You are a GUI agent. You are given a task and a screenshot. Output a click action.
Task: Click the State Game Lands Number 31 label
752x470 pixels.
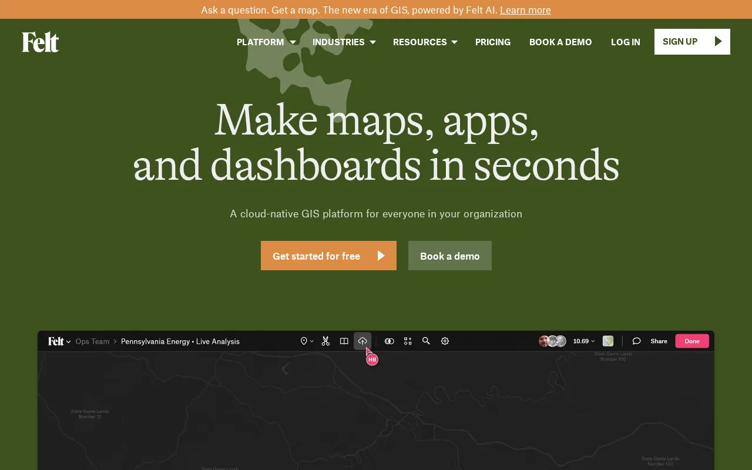[90, 414]
